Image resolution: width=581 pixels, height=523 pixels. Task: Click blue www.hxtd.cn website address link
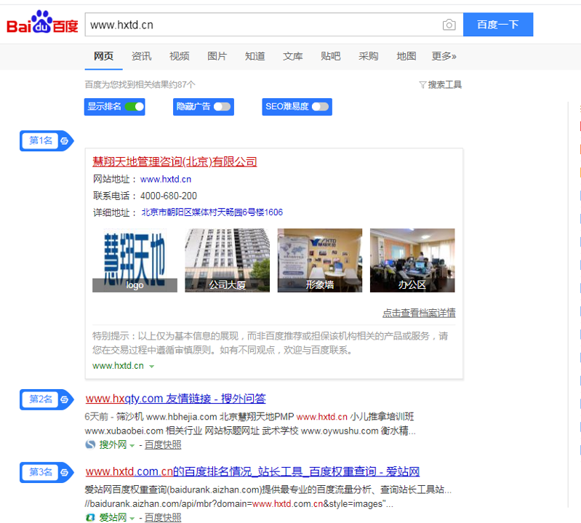(166, 180)
